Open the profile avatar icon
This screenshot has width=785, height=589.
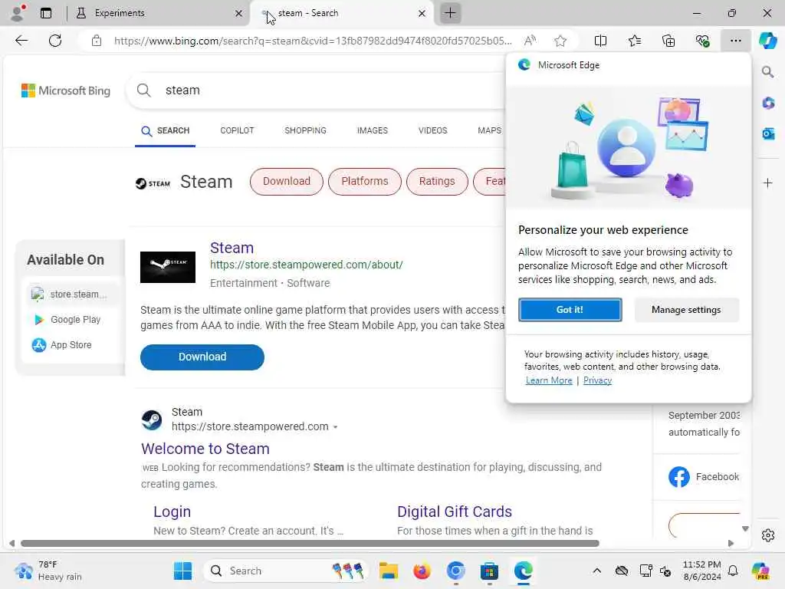pos(18,13)
